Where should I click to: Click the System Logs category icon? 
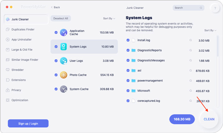pos(64,47)
